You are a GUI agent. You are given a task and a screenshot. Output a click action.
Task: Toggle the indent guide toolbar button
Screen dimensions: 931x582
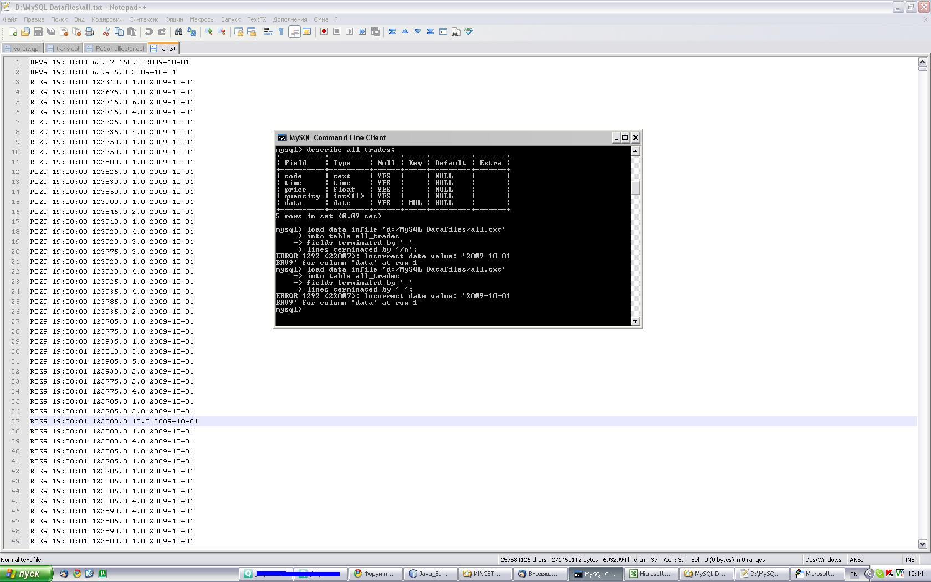click(x=295, y=32)
